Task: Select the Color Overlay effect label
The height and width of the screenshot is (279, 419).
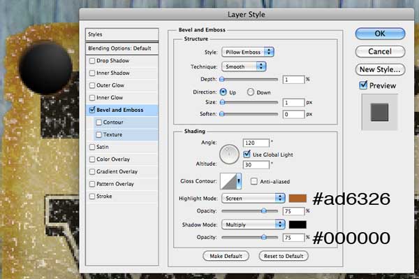Action: tap(113, 159)
